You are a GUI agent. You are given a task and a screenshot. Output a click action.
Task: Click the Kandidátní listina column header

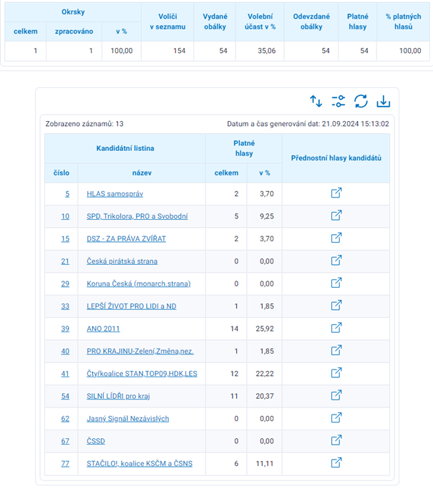click(125, 148)
